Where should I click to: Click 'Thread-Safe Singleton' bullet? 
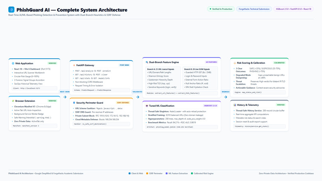(x=177, y=111)
